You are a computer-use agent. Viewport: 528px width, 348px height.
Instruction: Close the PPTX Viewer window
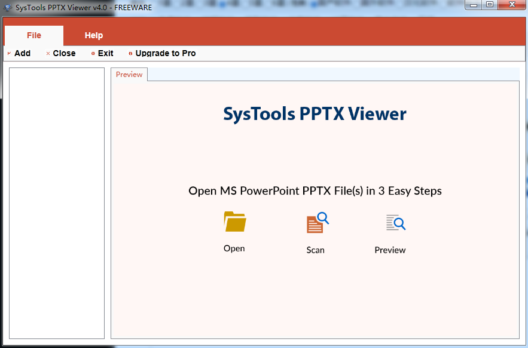[512, 5]
